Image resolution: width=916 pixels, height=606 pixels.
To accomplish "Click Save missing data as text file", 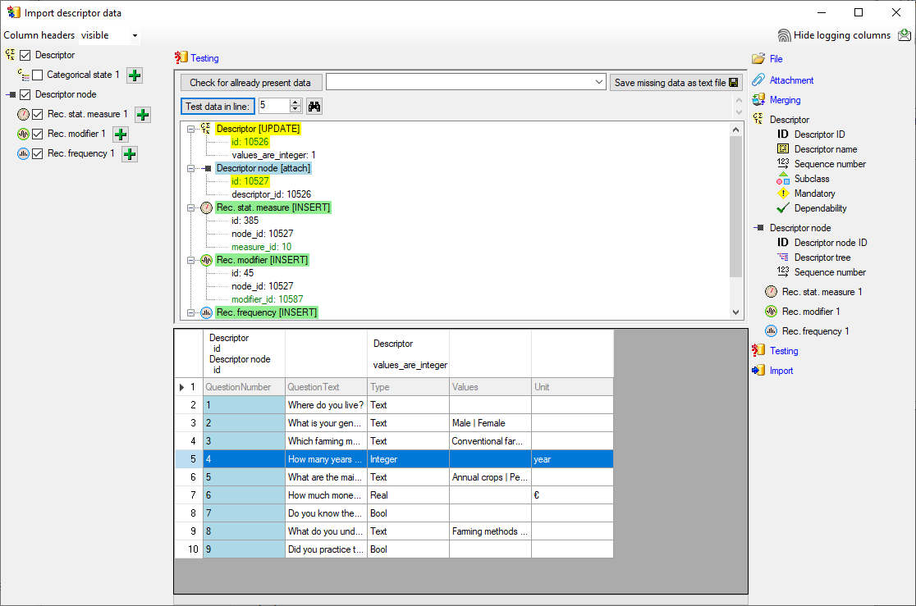I will click(676, 83).
